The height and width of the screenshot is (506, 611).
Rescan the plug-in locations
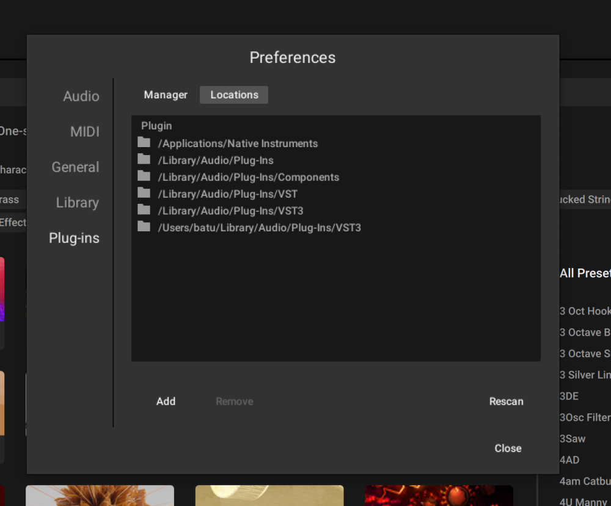coord(506,401)
